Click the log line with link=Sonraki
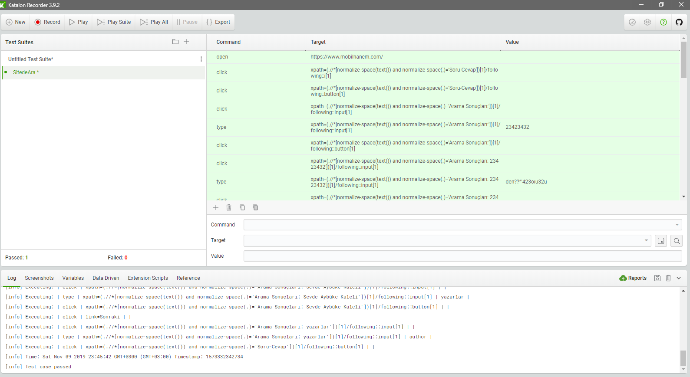 coord(68,317)
